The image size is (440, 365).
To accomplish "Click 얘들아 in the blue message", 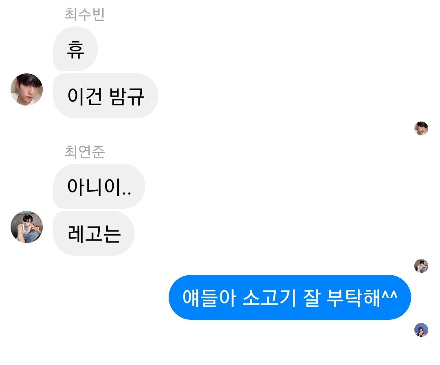I will (x=209, y=298).
